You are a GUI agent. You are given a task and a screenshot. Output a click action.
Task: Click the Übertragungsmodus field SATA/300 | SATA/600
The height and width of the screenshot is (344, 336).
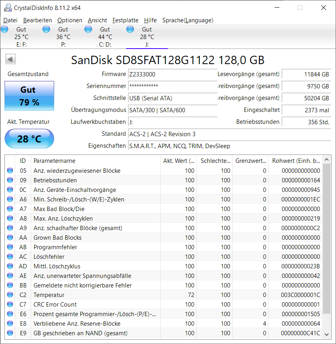tap(173, 110)
